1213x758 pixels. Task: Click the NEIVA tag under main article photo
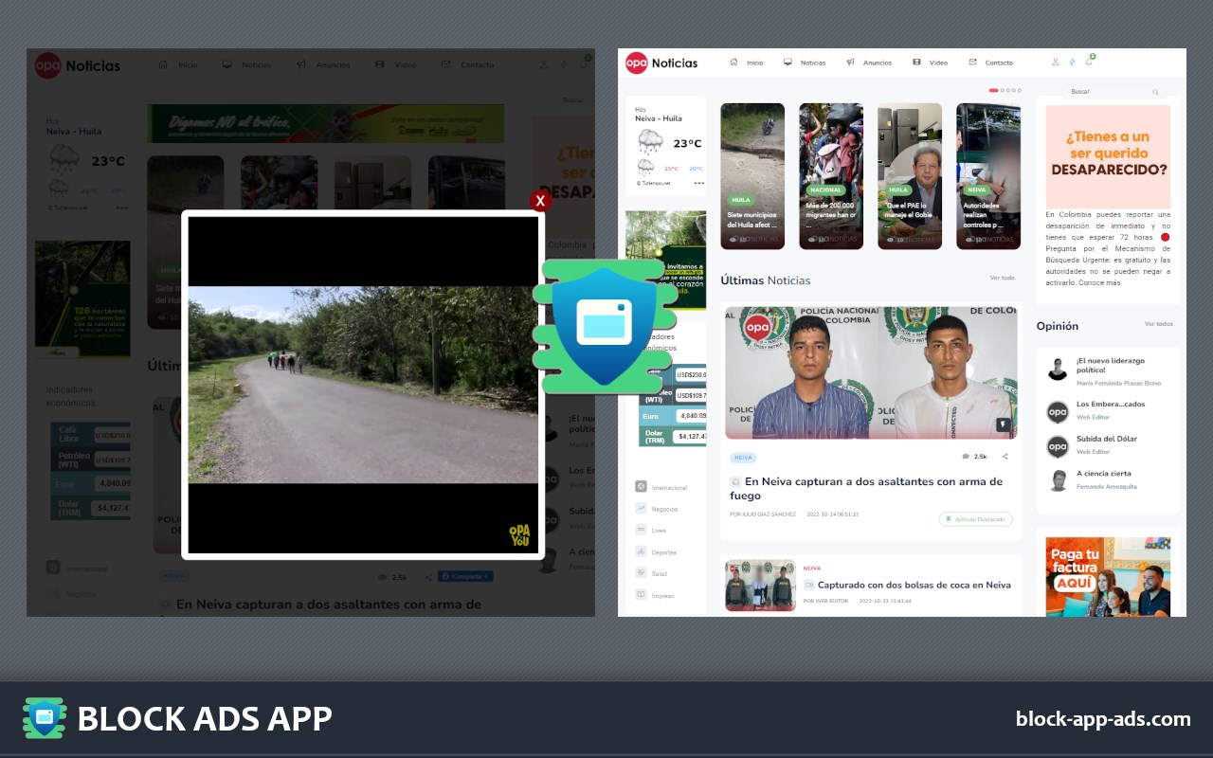point(743,457)
